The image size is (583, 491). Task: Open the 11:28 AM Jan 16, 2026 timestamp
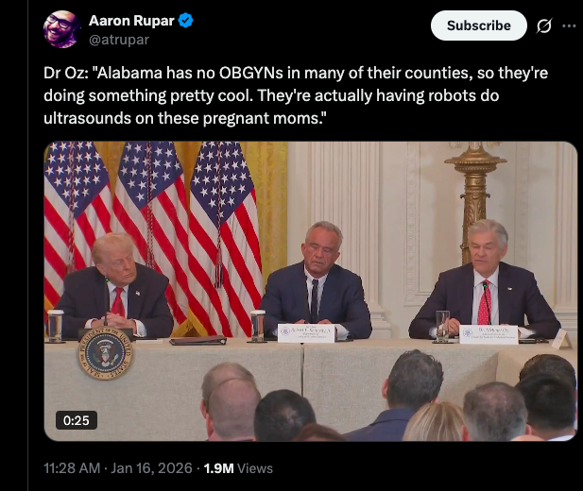(118, 468)
